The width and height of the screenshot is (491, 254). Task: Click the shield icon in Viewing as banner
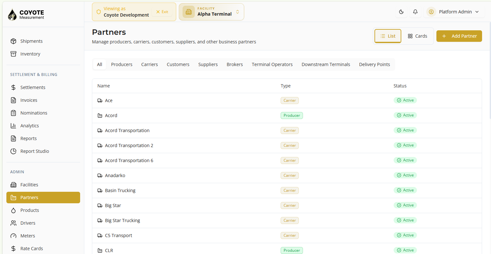tap(99, 12)
